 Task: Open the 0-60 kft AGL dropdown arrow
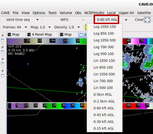pos(126,20)
